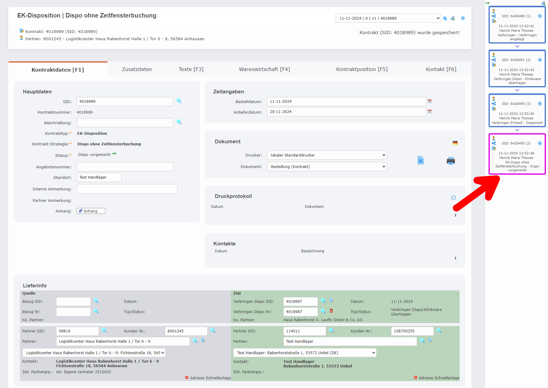Open the Dokument dropdown showing Bestellung (Kontrakt)
The image size is (548, 388).
(x=327, y=167)
